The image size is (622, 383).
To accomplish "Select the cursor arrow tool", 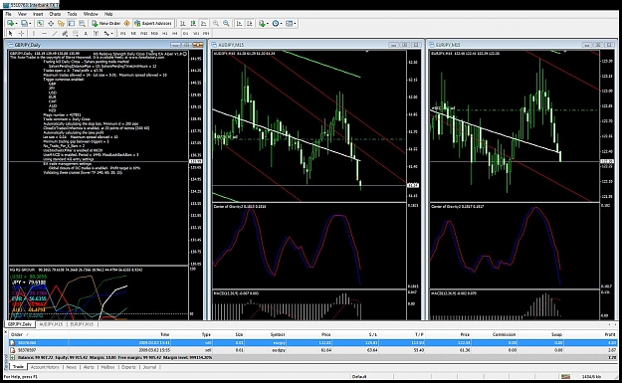I will [11, 33].
